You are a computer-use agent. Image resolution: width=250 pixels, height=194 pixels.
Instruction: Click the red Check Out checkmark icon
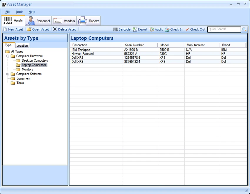click(x=187, y=29)
